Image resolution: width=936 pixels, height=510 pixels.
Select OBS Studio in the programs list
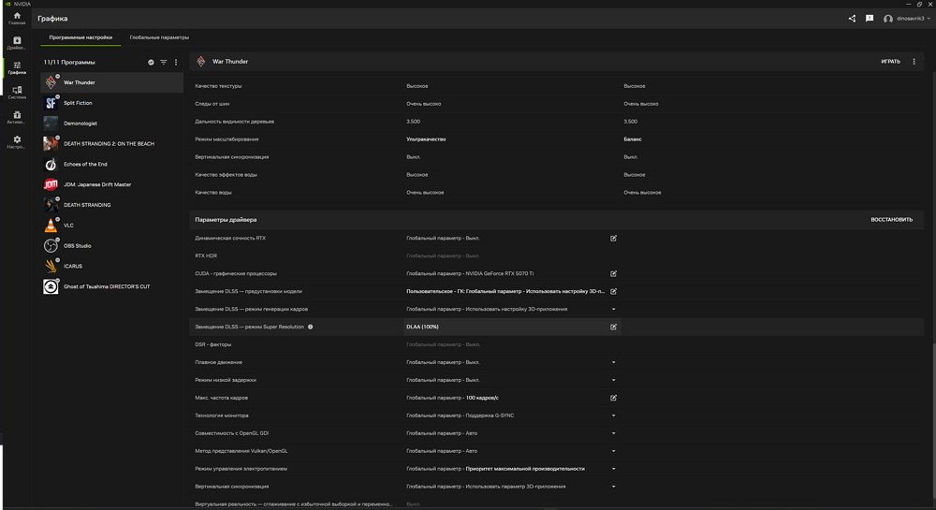[78, 246]
